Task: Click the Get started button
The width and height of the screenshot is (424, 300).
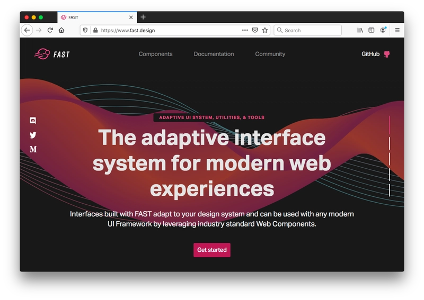Action: coord(211,250)
